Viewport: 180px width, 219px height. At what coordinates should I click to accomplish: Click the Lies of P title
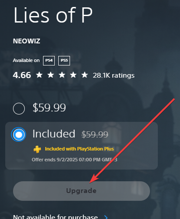(53, 15)
